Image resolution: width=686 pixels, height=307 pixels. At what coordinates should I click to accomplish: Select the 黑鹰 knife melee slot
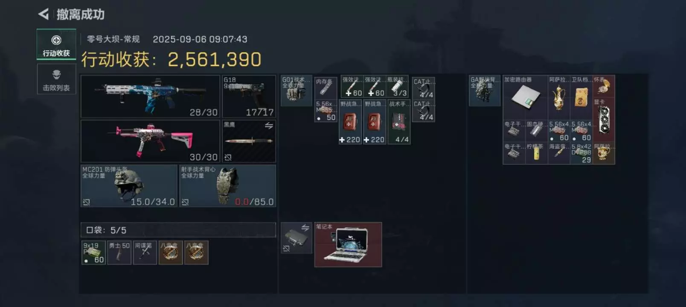[249, 141]
